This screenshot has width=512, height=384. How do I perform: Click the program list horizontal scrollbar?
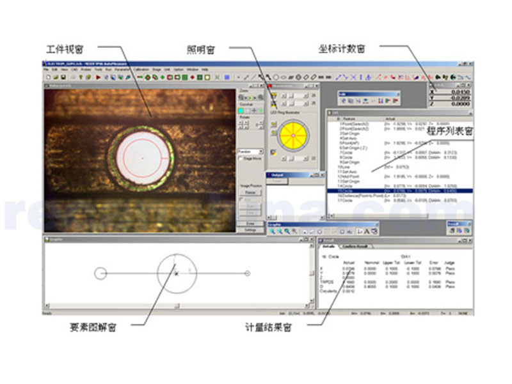coord(379,216)
